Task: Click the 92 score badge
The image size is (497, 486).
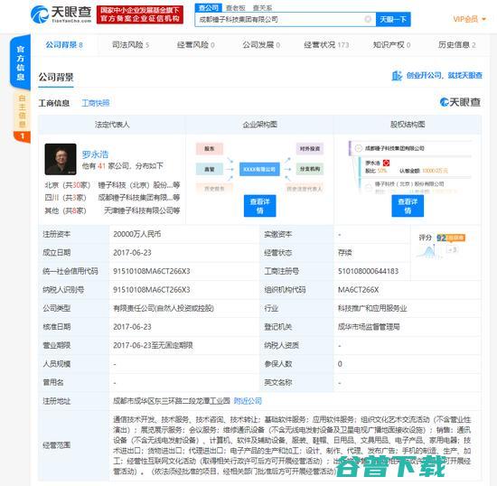Action: [451, 238]
